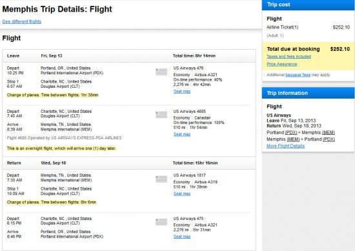Screen dimensions: 355x251
Task: Open Seat map for US Airways 476
Action: coord(182,92)
